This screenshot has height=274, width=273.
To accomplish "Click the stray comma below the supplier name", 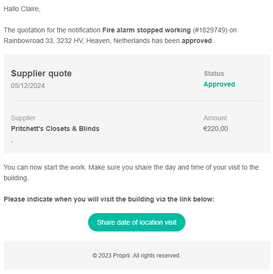I will [x=12, y=141].
